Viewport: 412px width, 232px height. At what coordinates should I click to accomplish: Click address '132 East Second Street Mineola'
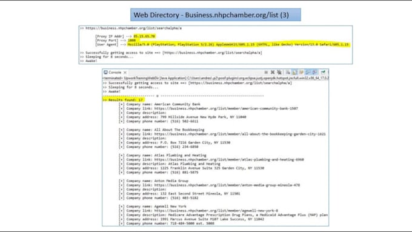(200, 194)
